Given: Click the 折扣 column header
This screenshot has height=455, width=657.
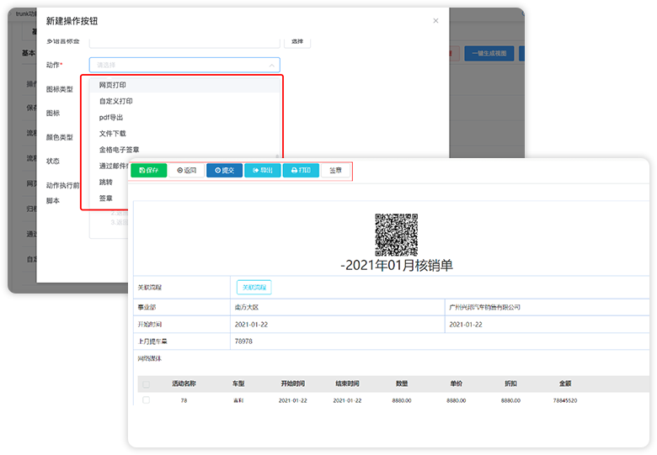Looking at the screenshot, I should 510,384.
